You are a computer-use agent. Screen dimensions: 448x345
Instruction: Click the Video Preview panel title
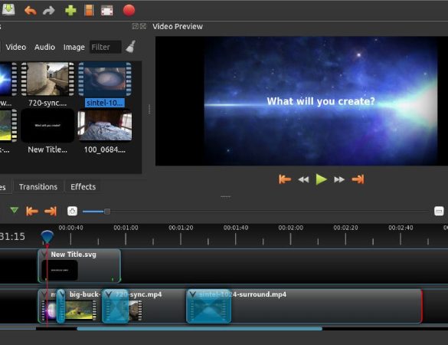178,26
